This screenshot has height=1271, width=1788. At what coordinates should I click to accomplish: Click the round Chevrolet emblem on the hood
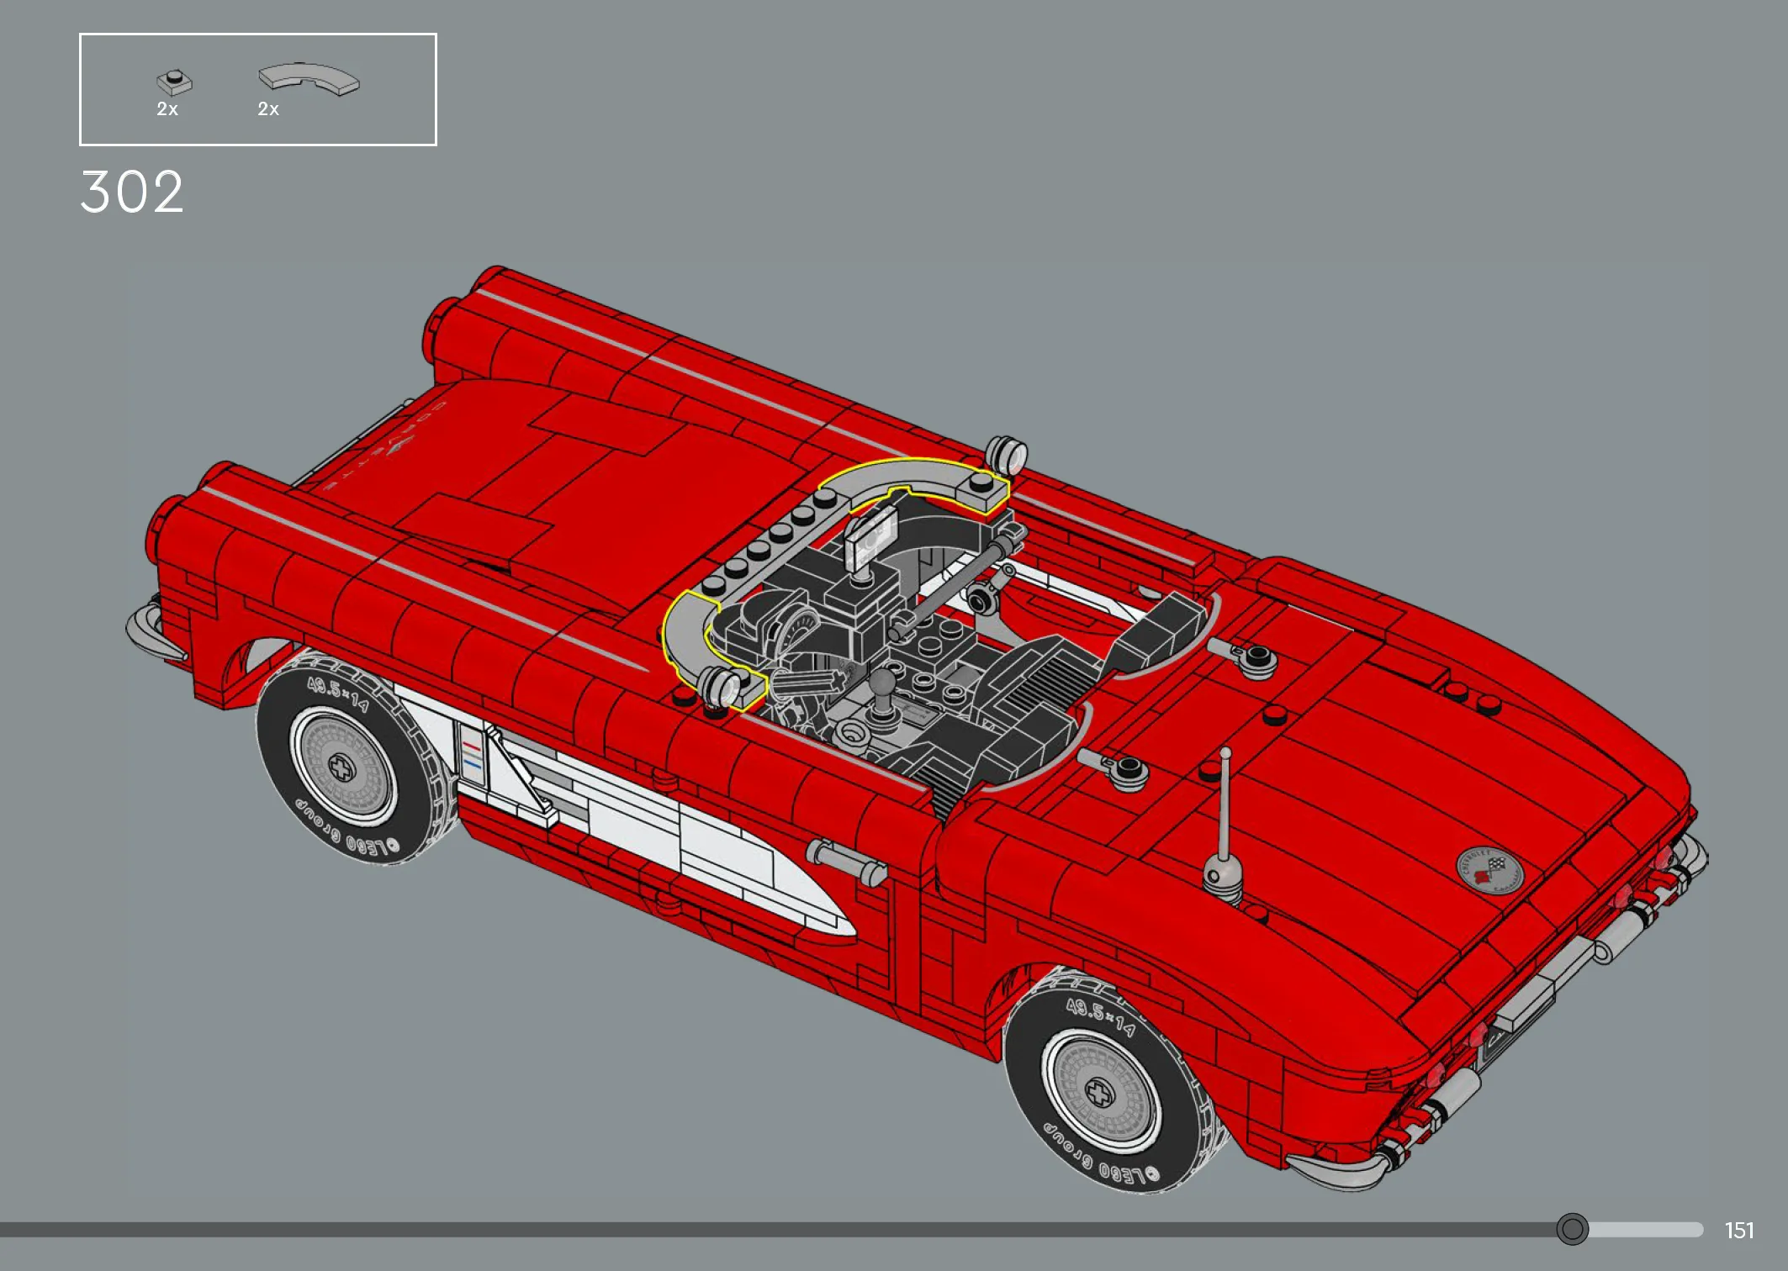(x=1489, y=871)
